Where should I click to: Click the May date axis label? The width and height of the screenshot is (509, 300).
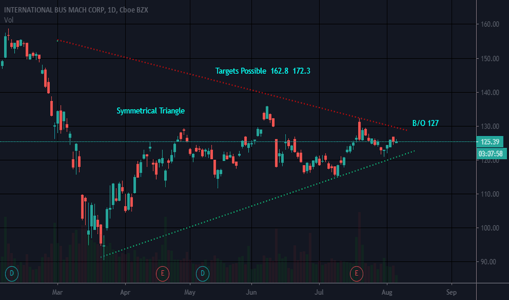[190, 292]
